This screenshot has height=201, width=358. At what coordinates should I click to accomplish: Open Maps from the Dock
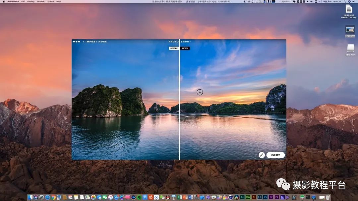point(88,197)
